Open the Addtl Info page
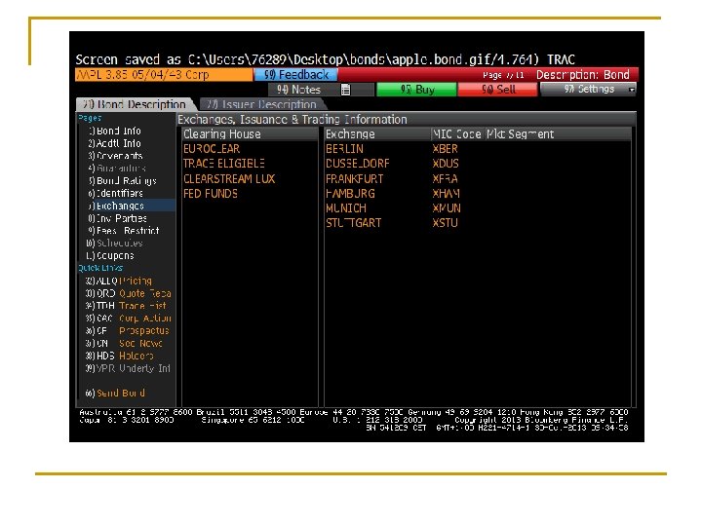The height and width of the screenshot is (526, 702). click(115, 143)
